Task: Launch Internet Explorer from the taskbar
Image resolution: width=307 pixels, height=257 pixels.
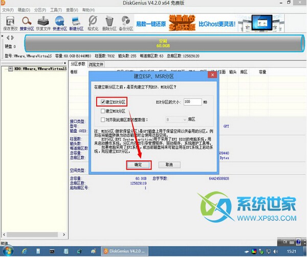Action: pos(25,251)
